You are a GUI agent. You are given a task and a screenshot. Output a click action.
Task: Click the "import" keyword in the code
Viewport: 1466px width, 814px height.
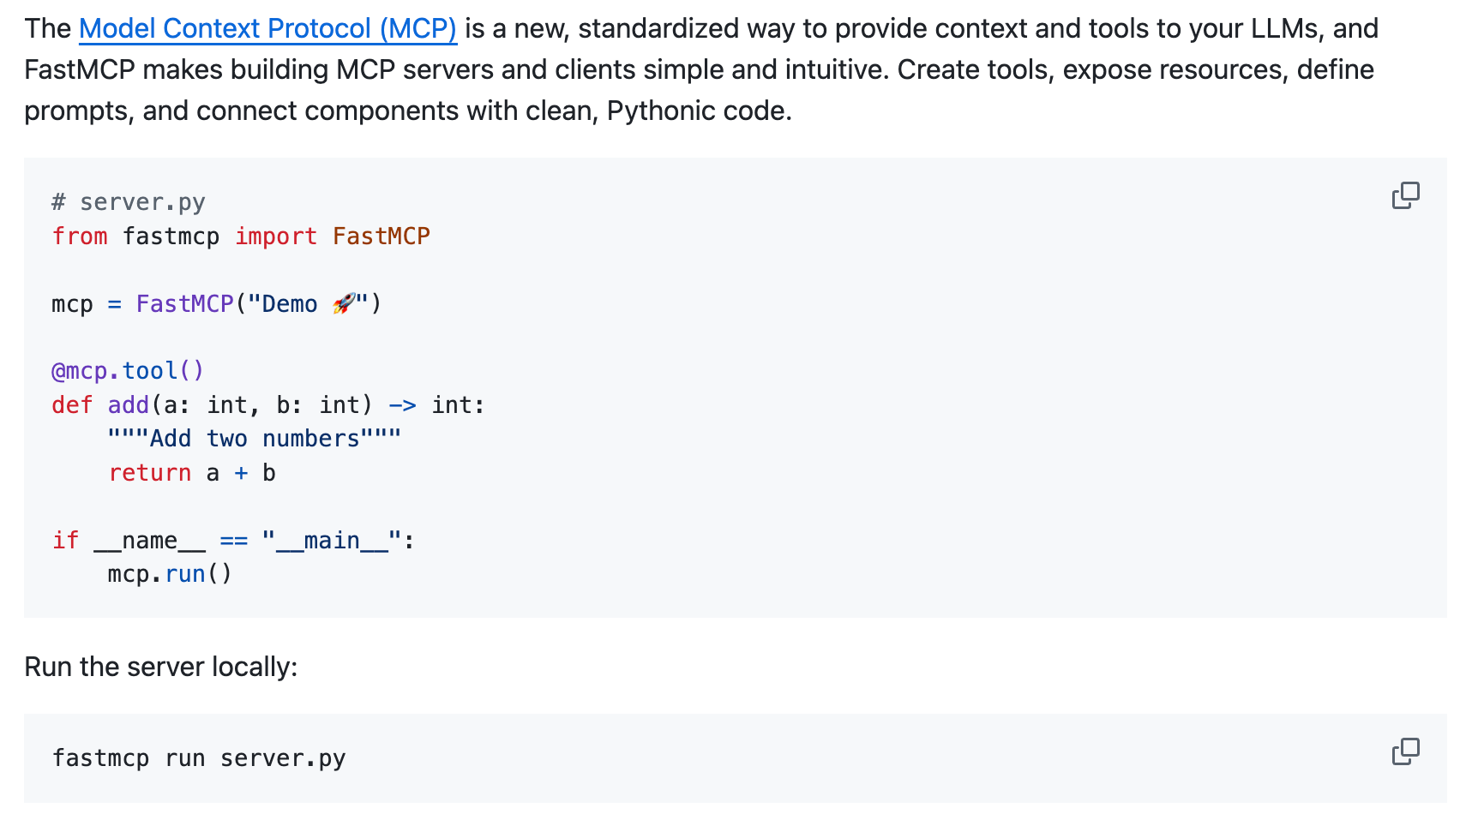pos(276,236)
